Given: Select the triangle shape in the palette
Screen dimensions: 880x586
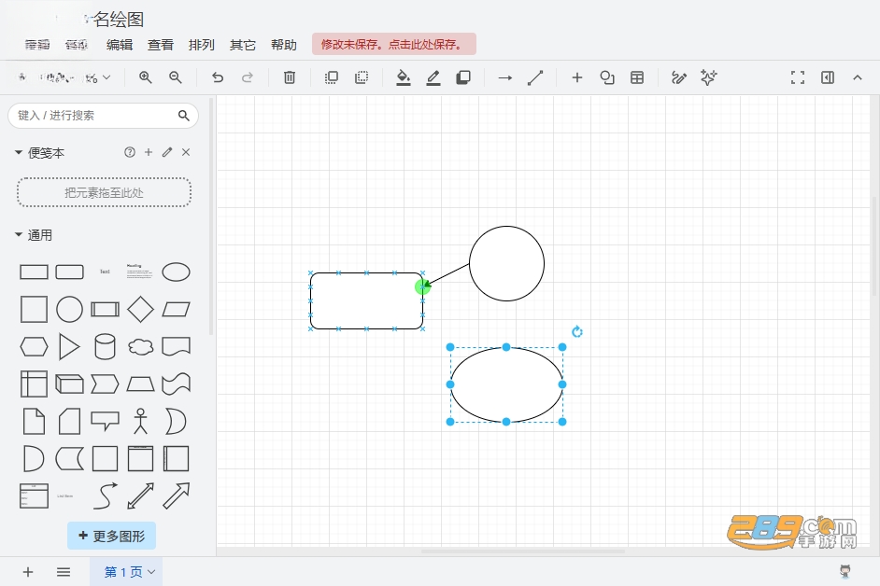Looking at the screenshot, I should 69,346.
